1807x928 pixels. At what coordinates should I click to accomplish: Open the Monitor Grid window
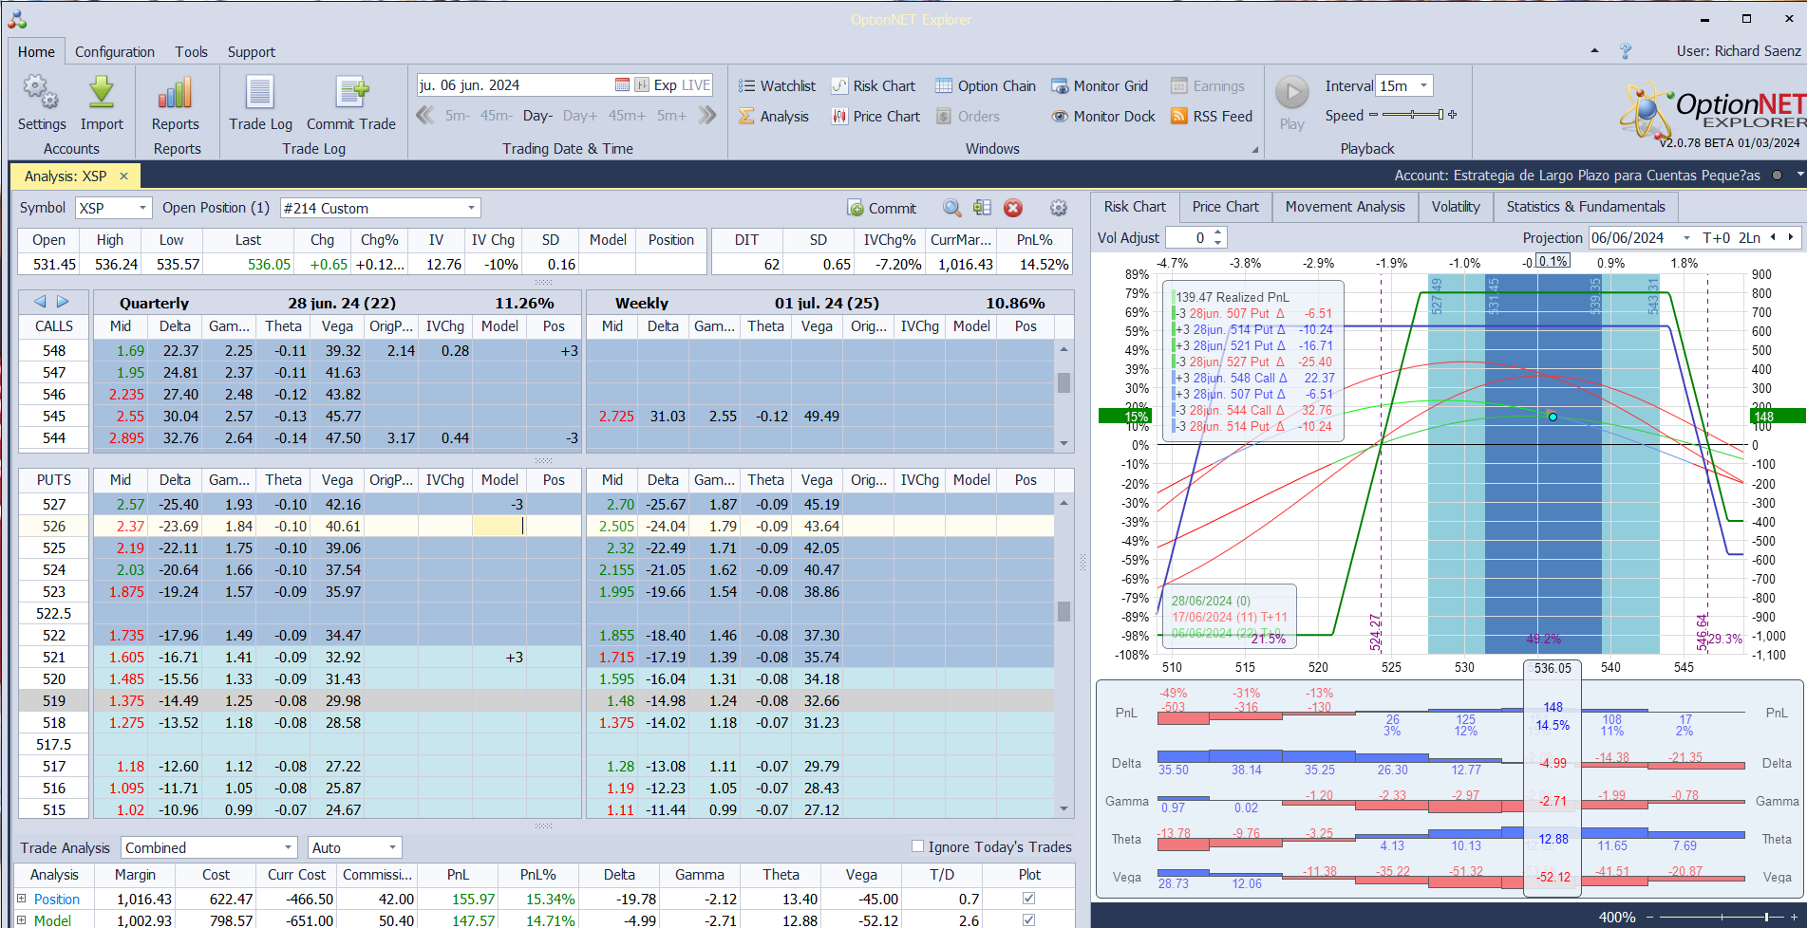coord(1099,85)
